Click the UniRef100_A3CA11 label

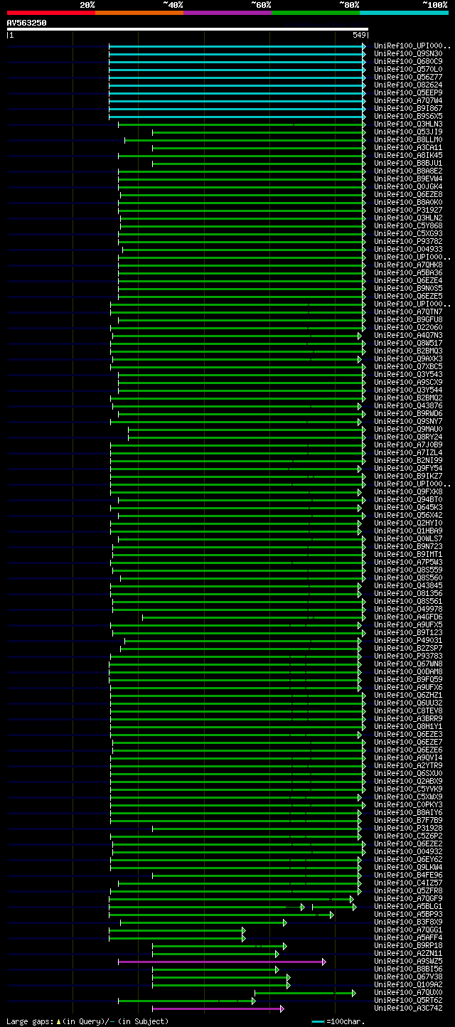pyautogui.click(x=408, y=147)
